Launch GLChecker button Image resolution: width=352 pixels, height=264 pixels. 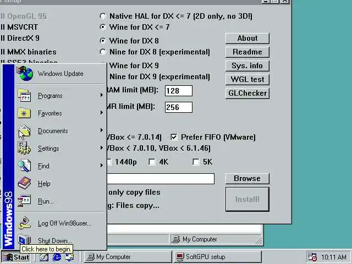tap(247, 93)
